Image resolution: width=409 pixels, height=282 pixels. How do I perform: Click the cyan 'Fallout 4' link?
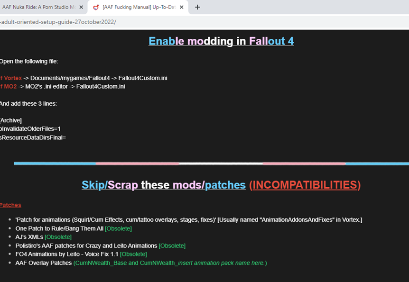pyautogui.click(x=271, y=41)
